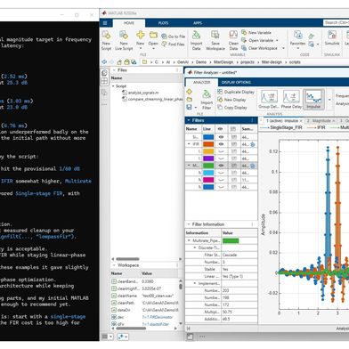349x349 pixels.
Task: Click open session folder icon in Filter Analyzer
Action: (x=190, y=100)
